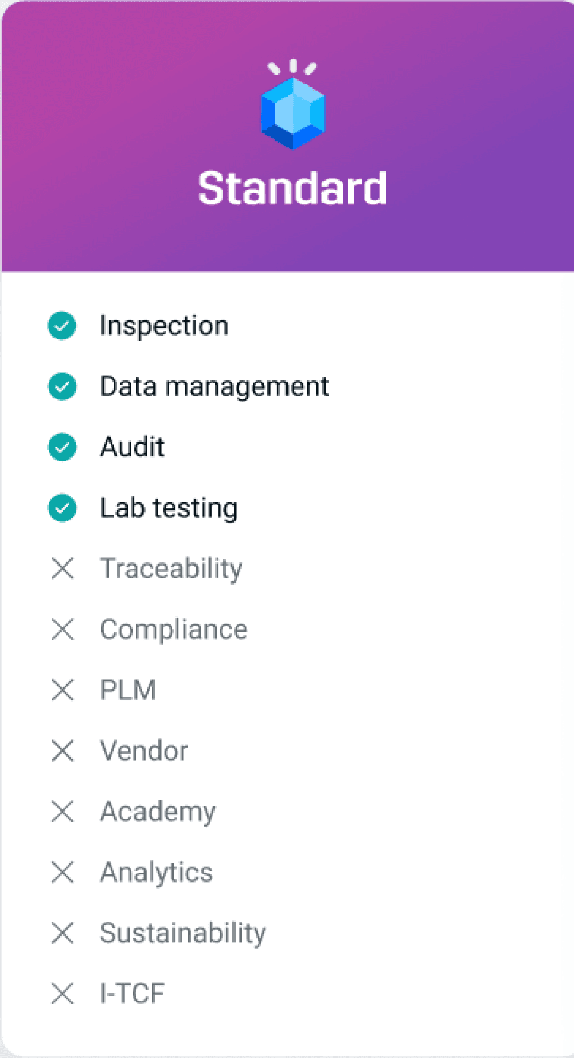This screenshot has width=574, height=1058.
Task: Click the green checkmark beside Lab testing
Action: (62, 508)
